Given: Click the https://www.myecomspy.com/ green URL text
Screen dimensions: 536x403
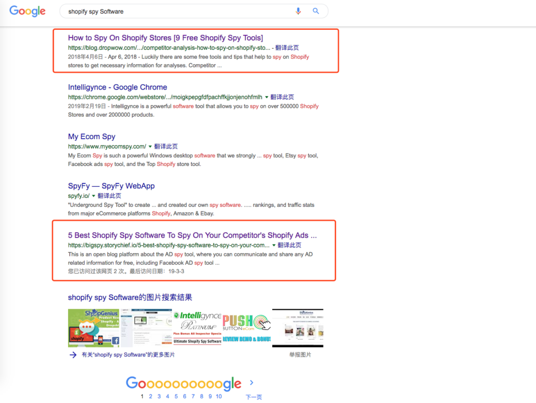Looking at the screenshot, I should [x=107, y=147].
